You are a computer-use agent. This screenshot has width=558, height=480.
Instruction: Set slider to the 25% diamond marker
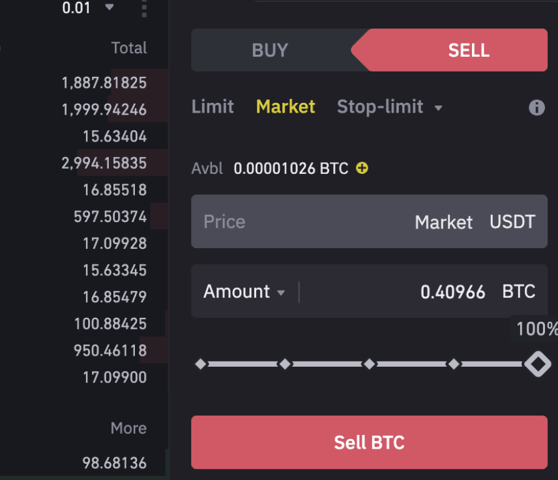click(285, 364)
